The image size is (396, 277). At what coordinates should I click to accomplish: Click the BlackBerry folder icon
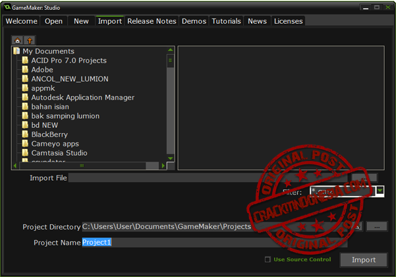tap(25, 135)
